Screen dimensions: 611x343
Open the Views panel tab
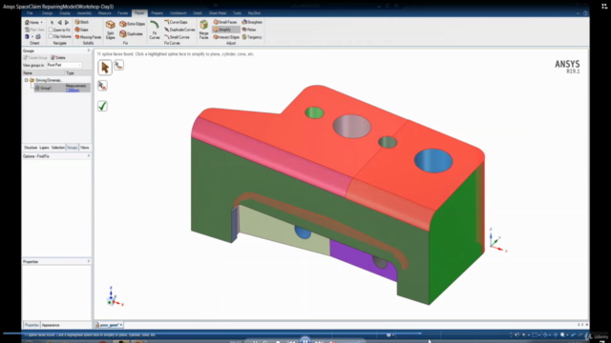(85, 148)
